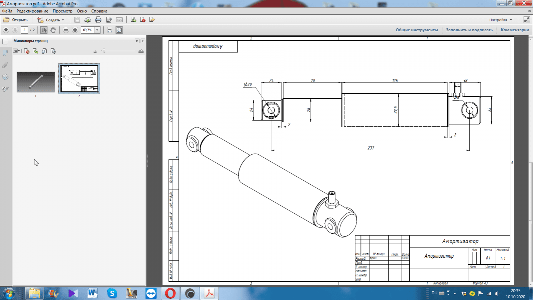Click delete page icon in main toolbar

(143, 20)
